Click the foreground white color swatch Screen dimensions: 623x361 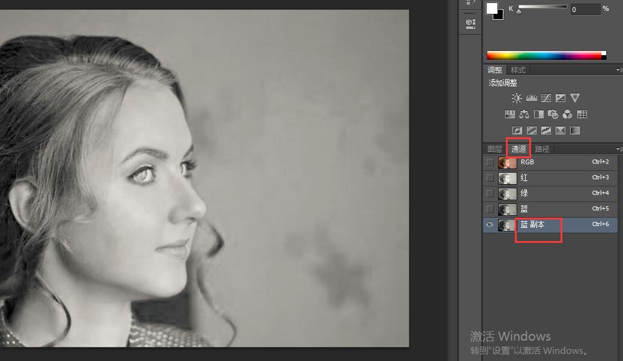coord(492,8)
